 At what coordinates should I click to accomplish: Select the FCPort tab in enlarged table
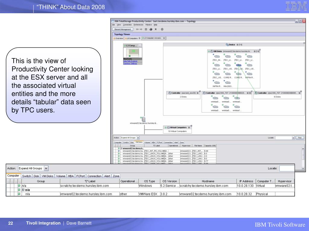[x=81, y=176]
